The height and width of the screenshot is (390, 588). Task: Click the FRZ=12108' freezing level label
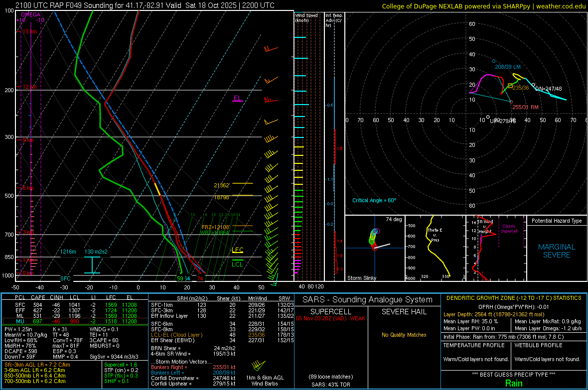pyautogui.click(x=215, y=227)
